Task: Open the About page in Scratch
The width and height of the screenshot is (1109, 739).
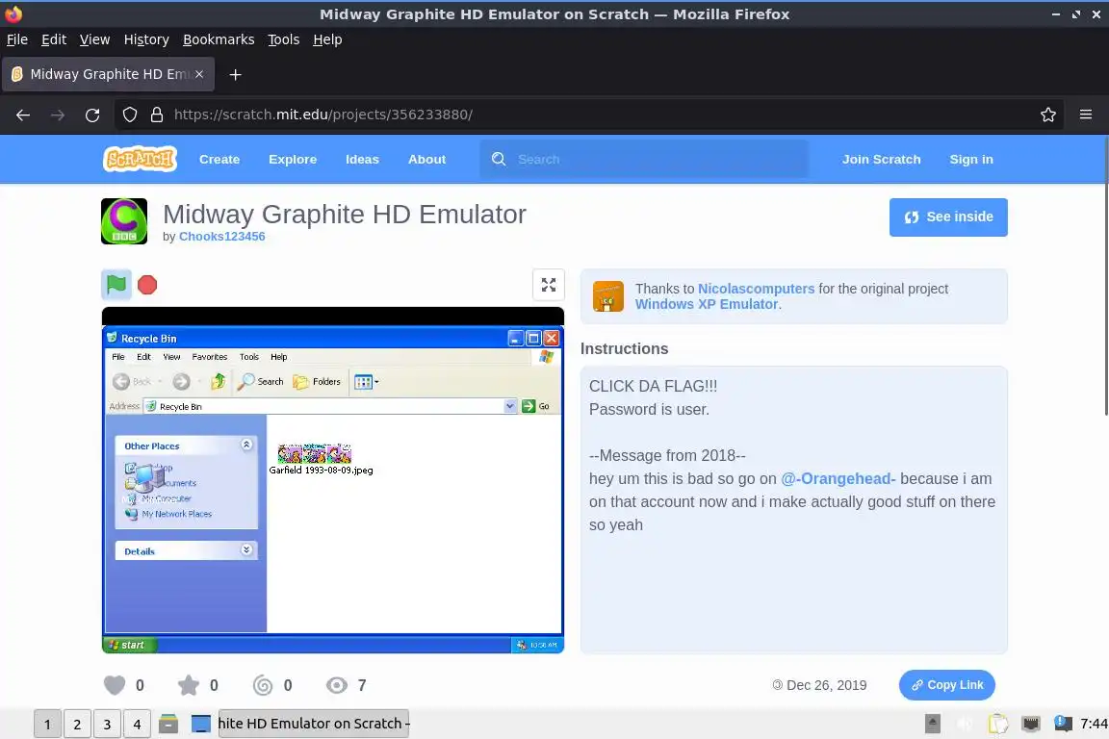Action: [x=426, y=159]
